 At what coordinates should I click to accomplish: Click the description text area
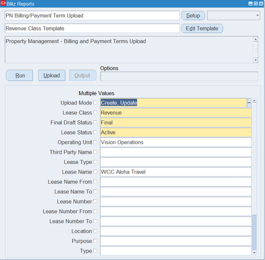tap(129, 50)
